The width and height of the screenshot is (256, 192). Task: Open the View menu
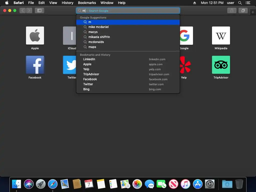click(x=53, y=3)
